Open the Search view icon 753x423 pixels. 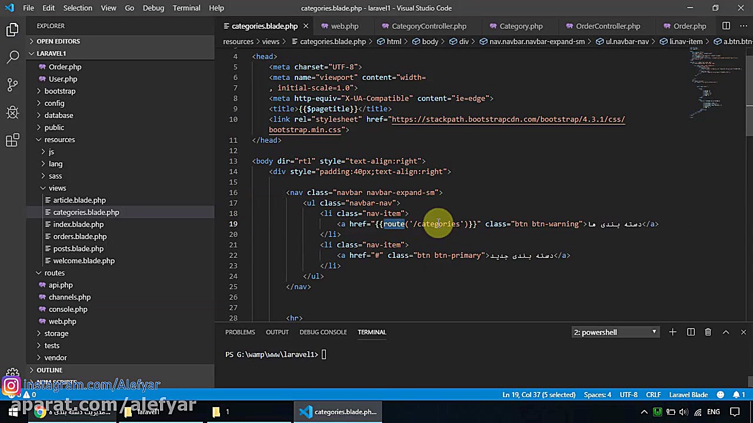point(12,58)
